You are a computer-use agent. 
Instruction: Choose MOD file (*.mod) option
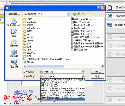[x=63, y=86]
